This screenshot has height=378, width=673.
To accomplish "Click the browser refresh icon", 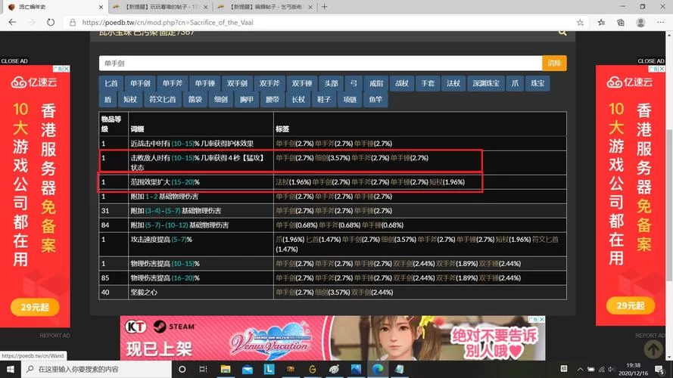I will [x=51, y=22].
